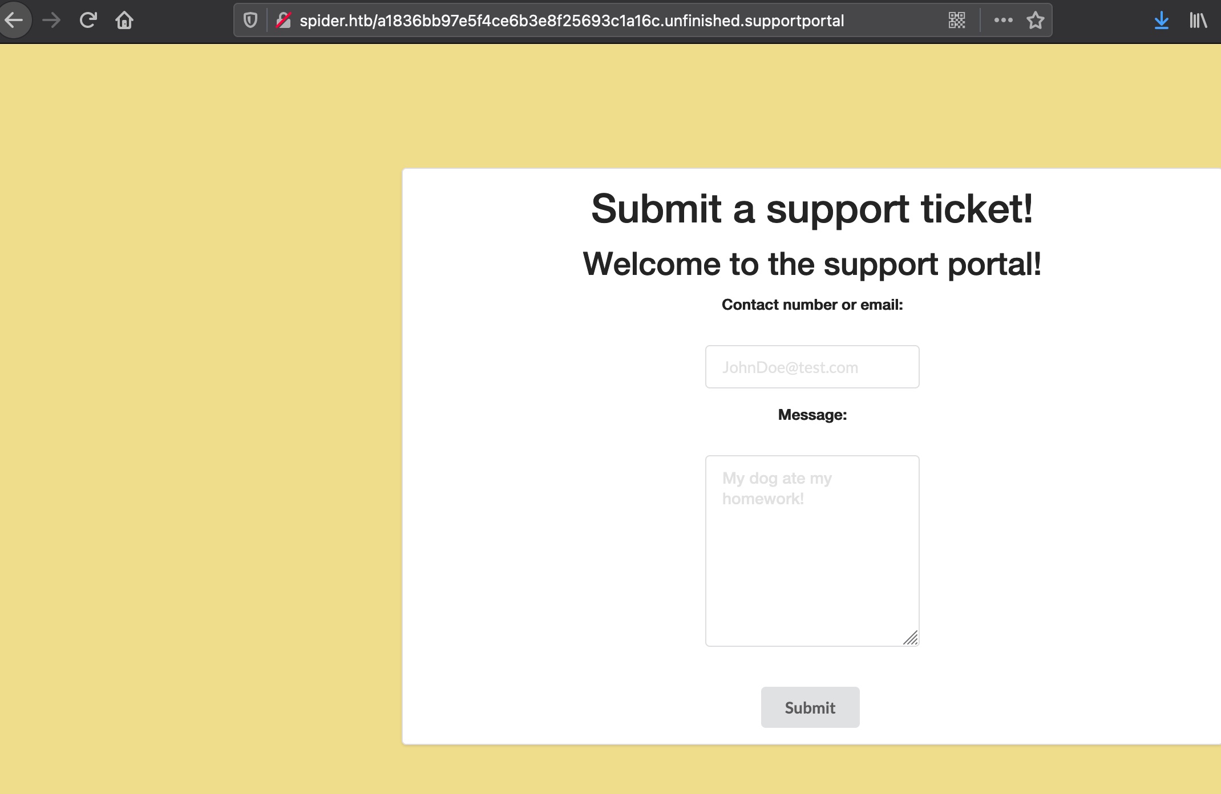Image resolution: width=1221 pixels, height=794 pixels.
Task: Click the URL text in address bar
Action: 571,21
